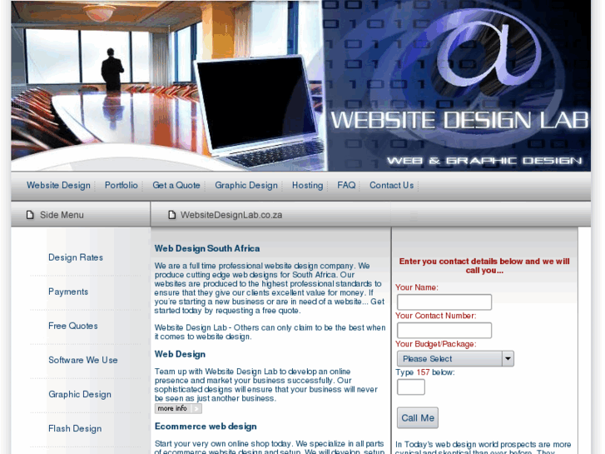Open Flash Design in the side menu
The width and height of the screenshot is (605, 454).
click(75, 428)
